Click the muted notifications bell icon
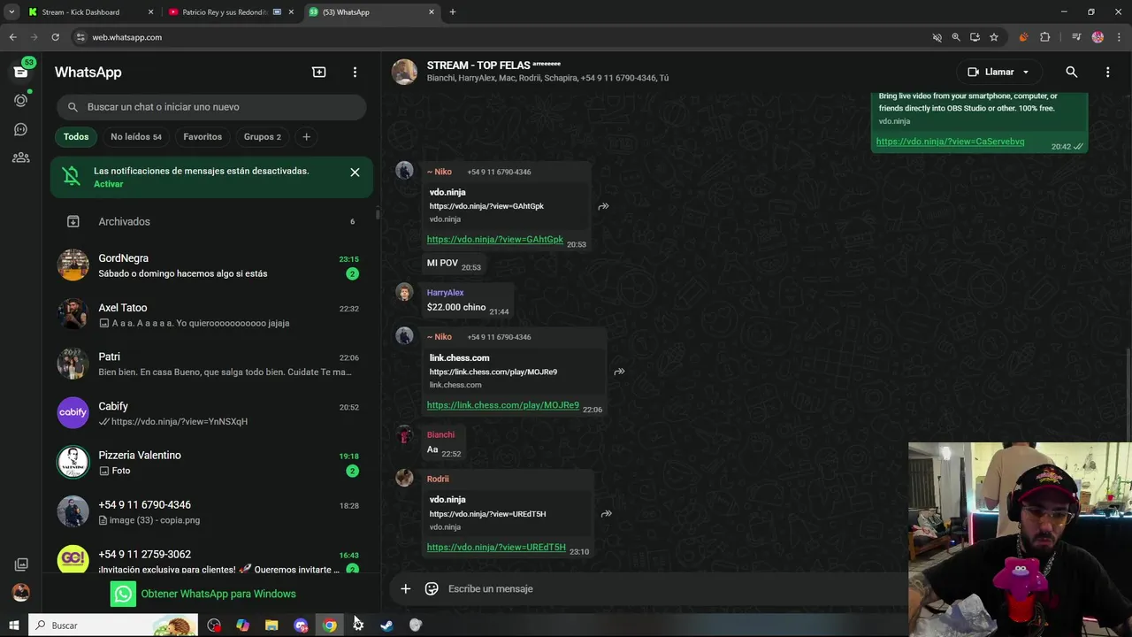Image resolution: width=1132 pixels, height=637 pixels. point(73,177)
